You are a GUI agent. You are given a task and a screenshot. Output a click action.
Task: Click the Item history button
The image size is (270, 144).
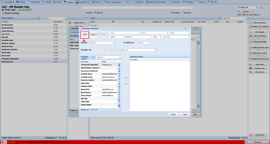259,72
